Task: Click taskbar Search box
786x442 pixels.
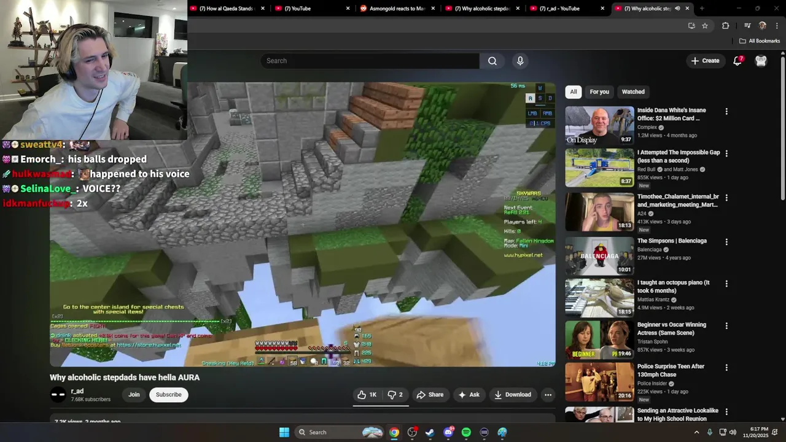Action: tap(340, 432)
